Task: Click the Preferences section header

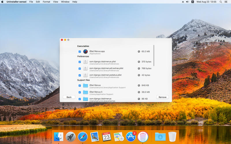Action: pyautogui.click(x=83, y=56)
